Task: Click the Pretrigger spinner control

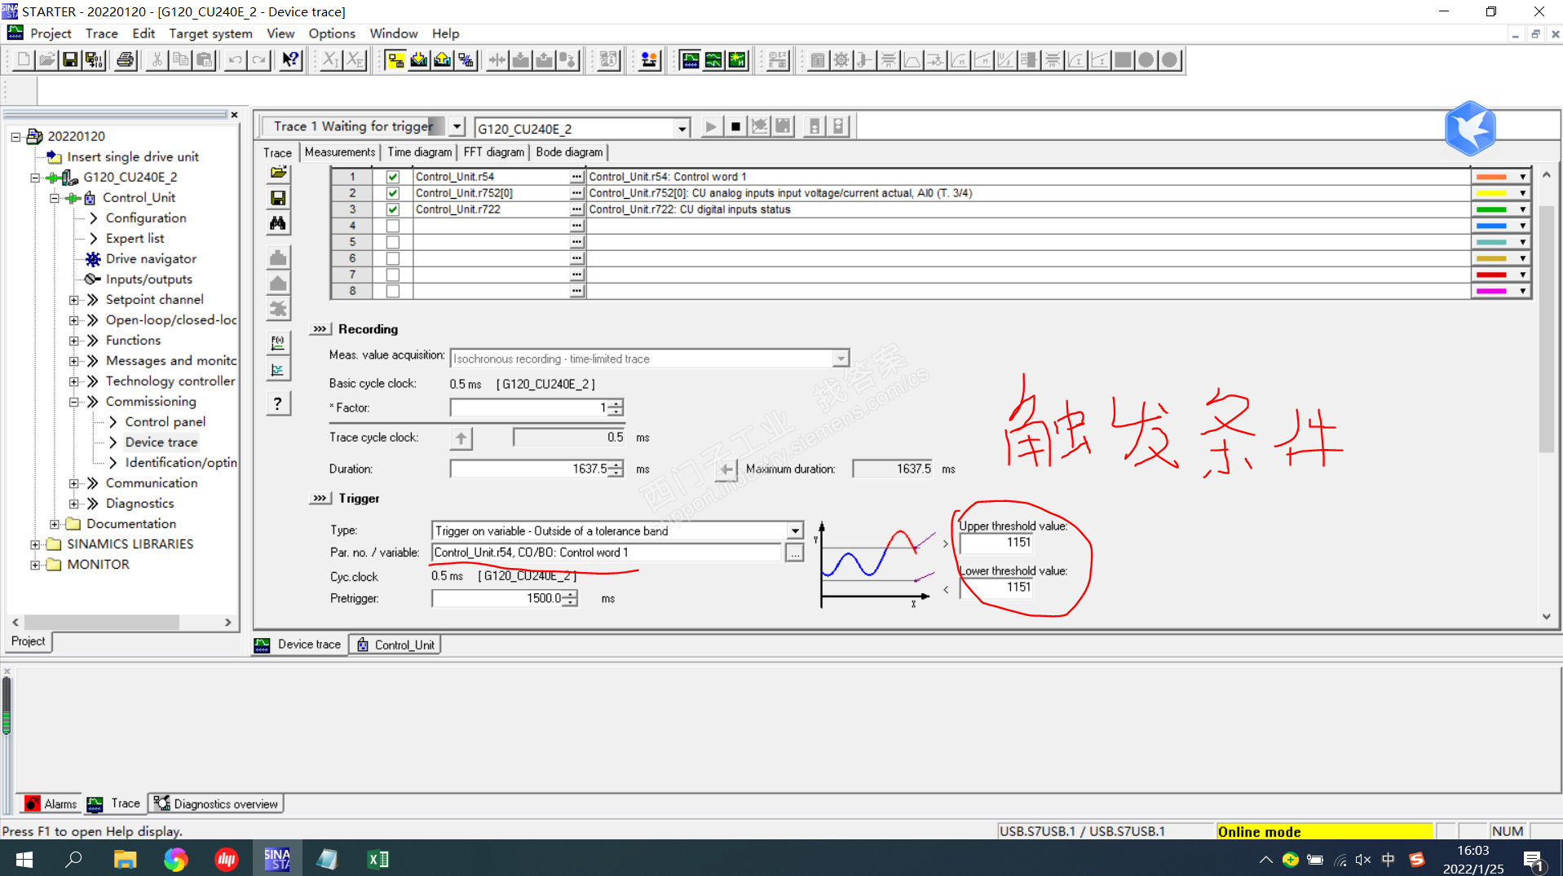Action: (x=571, y=598)
